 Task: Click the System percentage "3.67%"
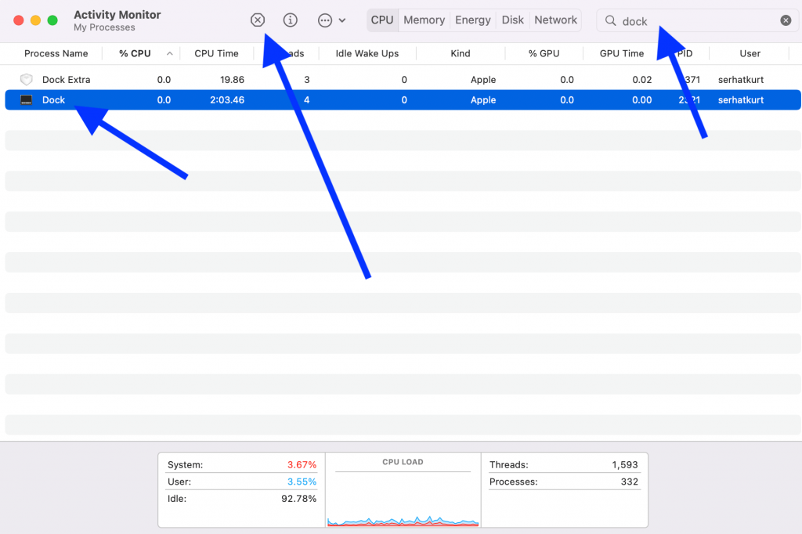[x=302, y=464]
